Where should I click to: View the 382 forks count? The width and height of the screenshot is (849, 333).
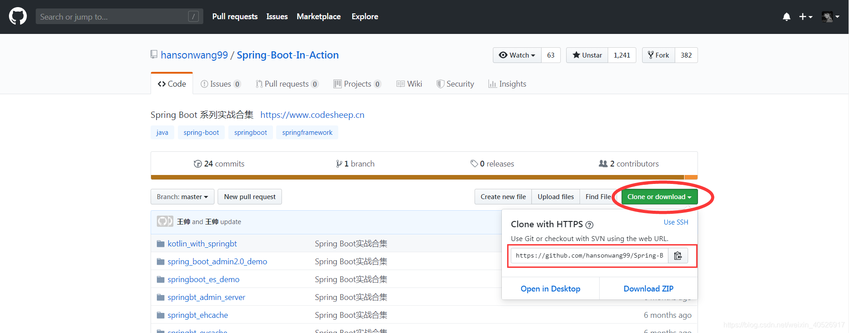pyautogui.click(x=686, y=55)
